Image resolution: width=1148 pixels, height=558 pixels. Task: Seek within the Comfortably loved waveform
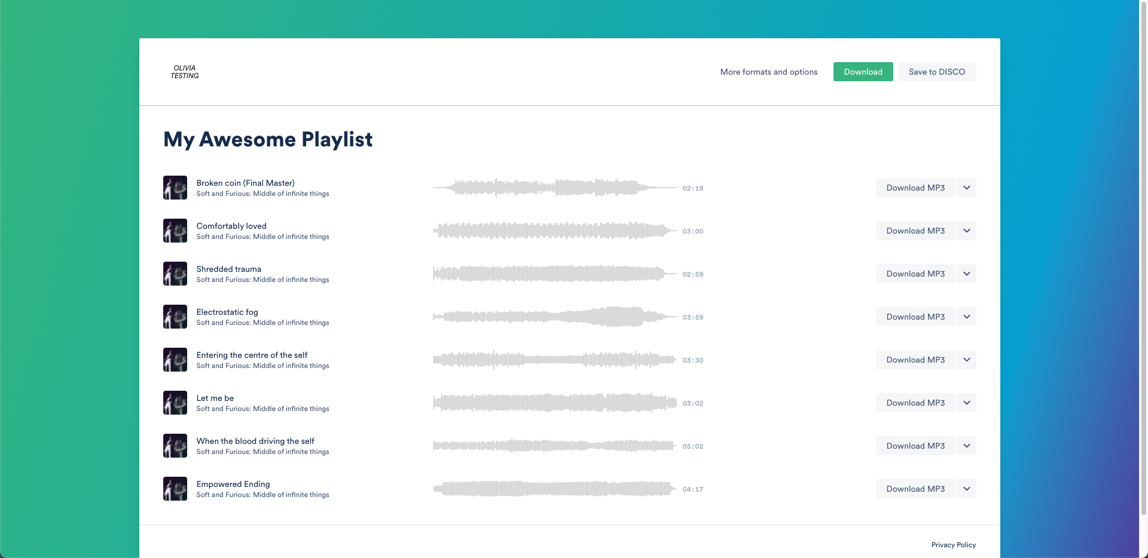pyautogui.click(x=555, y=231)
